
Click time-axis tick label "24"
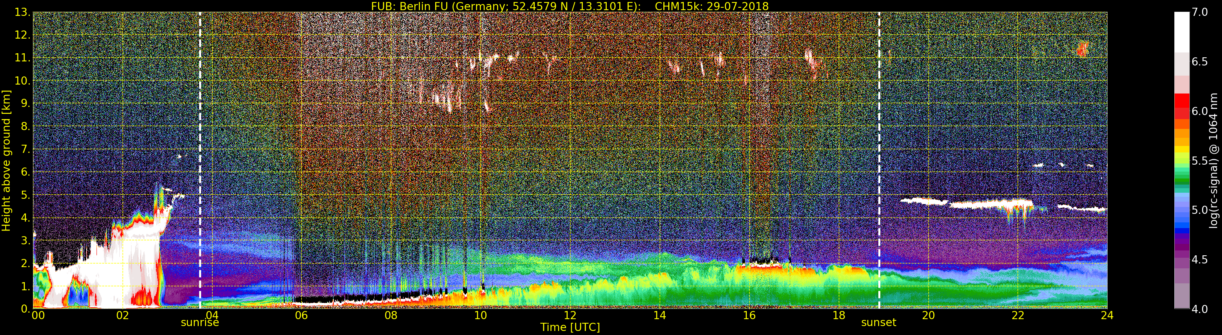[1107, 315]
